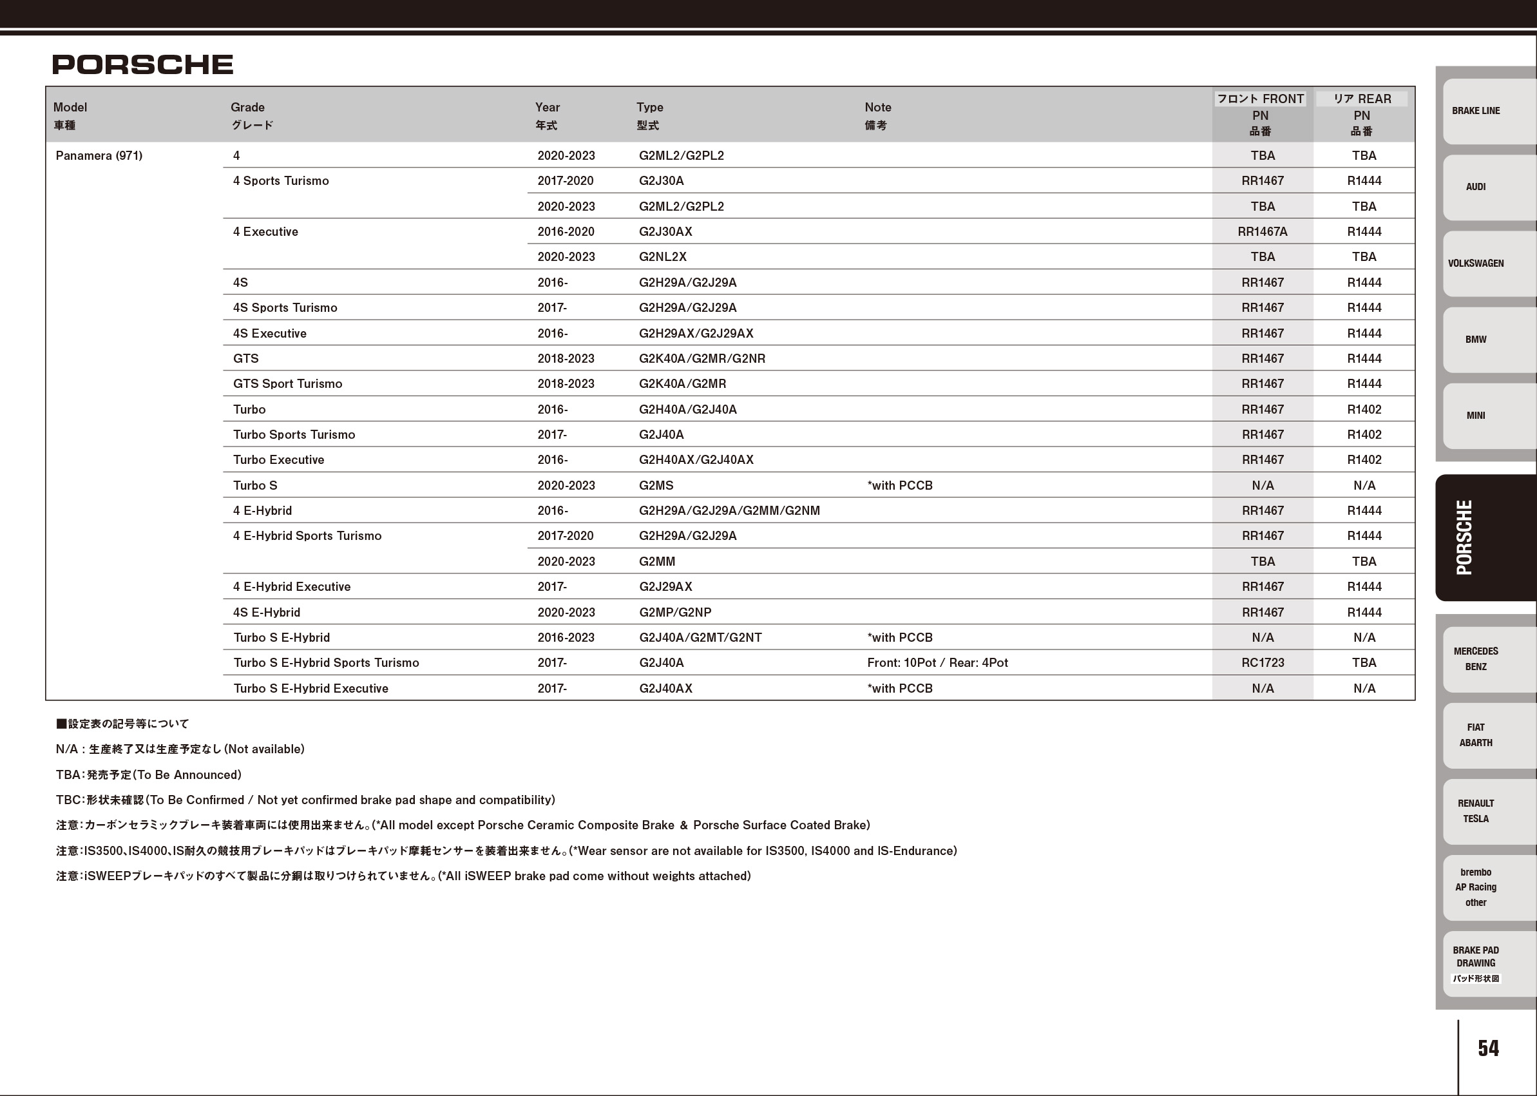This screenshot has height=1096, width=1537.
Task: Select the 4 Executive grade cell
Action: pos(265,231)
